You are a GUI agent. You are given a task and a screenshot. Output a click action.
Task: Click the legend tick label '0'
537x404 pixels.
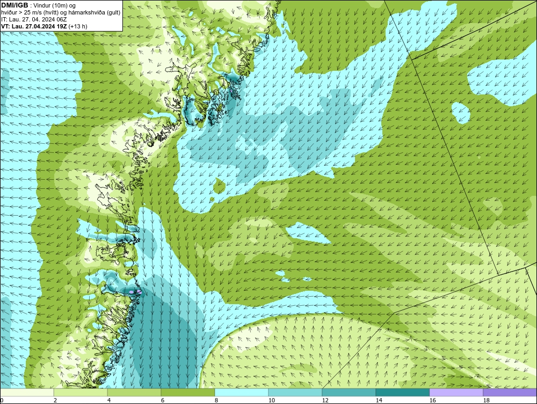pyautogui.click(x=2, y=401)
